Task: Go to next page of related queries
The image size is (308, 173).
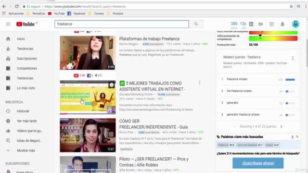Action: (281, 127)
